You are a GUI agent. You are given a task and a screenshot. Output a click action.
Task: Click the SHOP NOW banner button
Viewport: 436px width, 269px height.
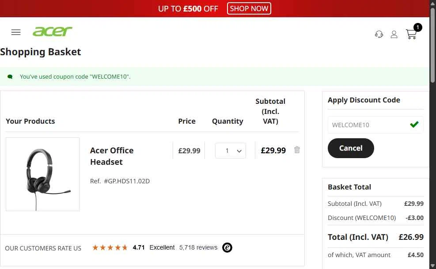pyautogui.click(x=249, y=8)
